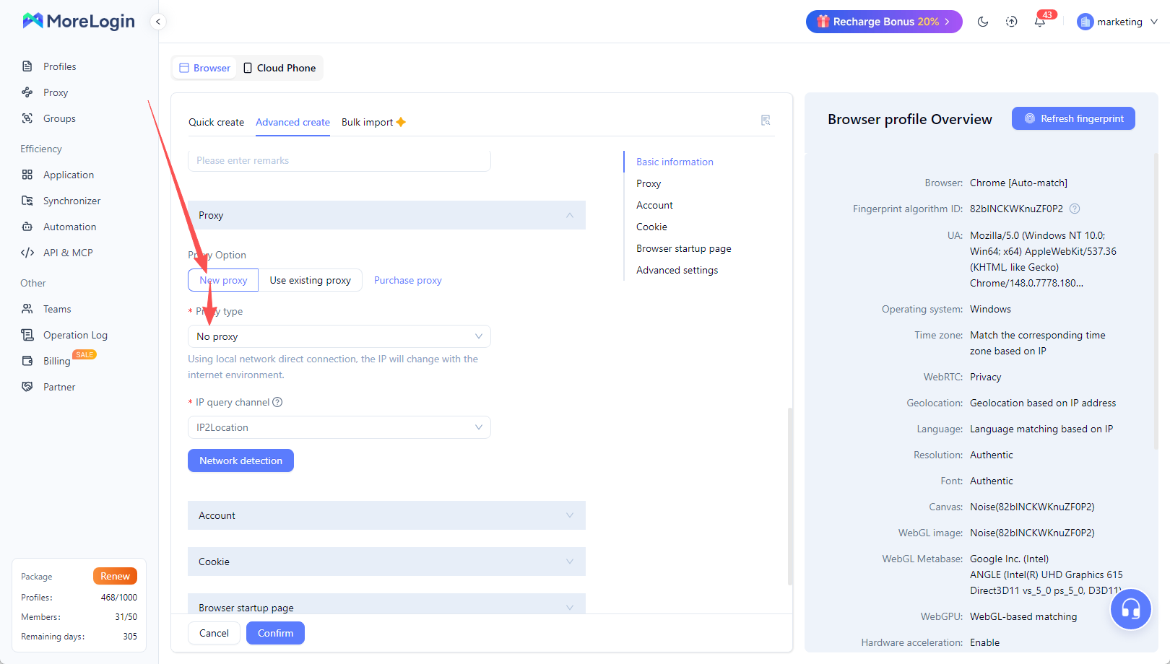Screen dimensions: 1170x664
Task: Click the Cloud Phone icon
Action: click(x=248, y=68)
